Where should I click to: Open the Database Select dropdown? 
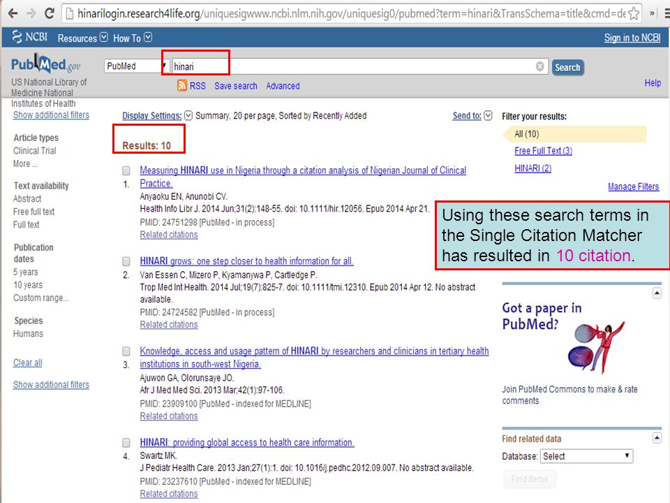[586, 456]
